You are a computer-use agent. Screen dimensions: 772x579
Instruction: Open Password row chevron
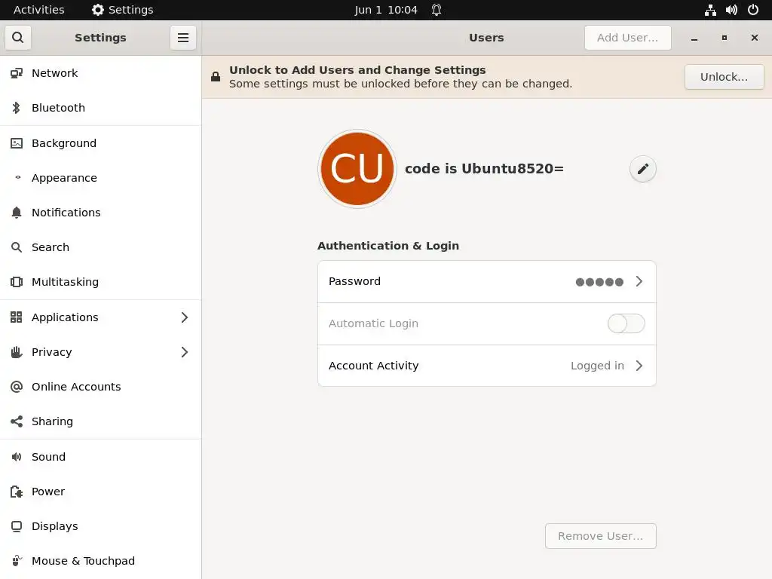[x=639, y=281]
